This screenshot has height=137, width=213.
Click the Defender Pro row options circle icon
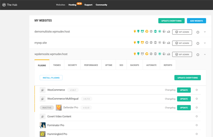[197, 108]
